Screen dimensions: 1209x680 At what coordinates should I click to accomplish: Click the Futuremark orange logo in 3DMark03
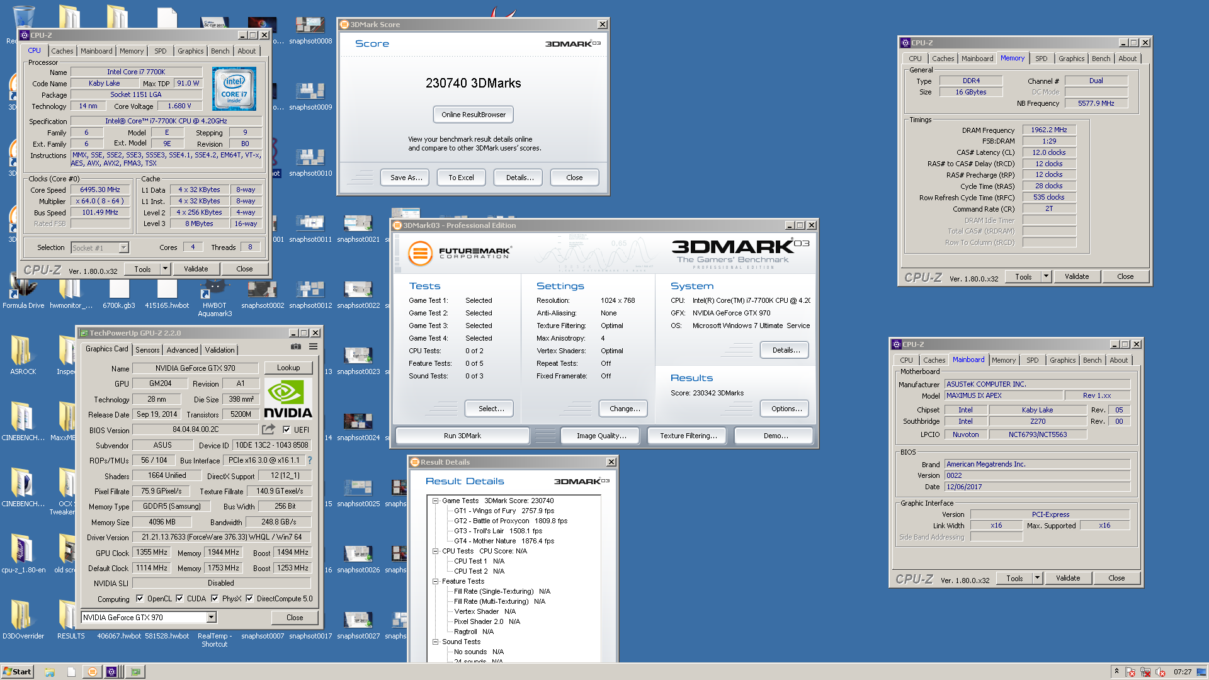(420, 254)
